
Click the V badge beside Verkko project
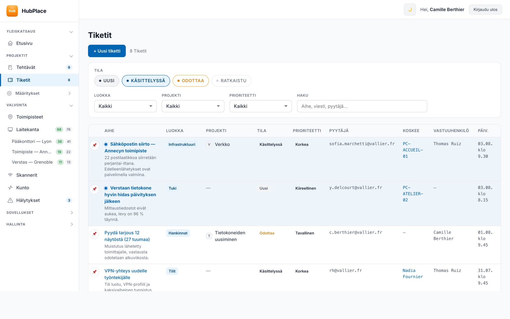tap(209, 145)
